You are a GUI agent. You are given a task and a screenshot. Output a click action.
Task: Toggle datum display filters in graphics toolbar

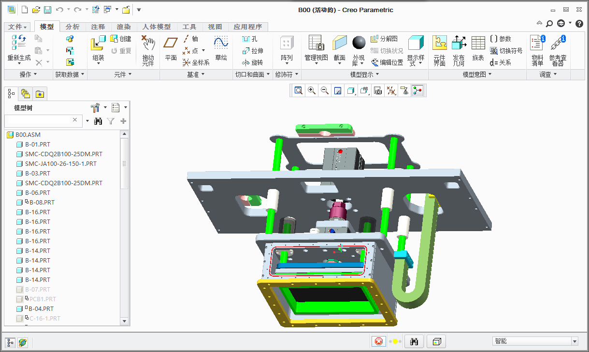coord(391,90)
